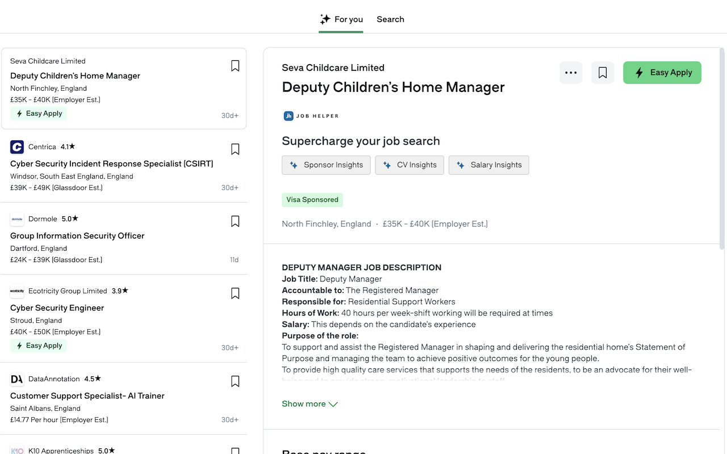Bookmark the DataAnnotation Customer Support Specialist job
The image size is (727, 454).
235,381
